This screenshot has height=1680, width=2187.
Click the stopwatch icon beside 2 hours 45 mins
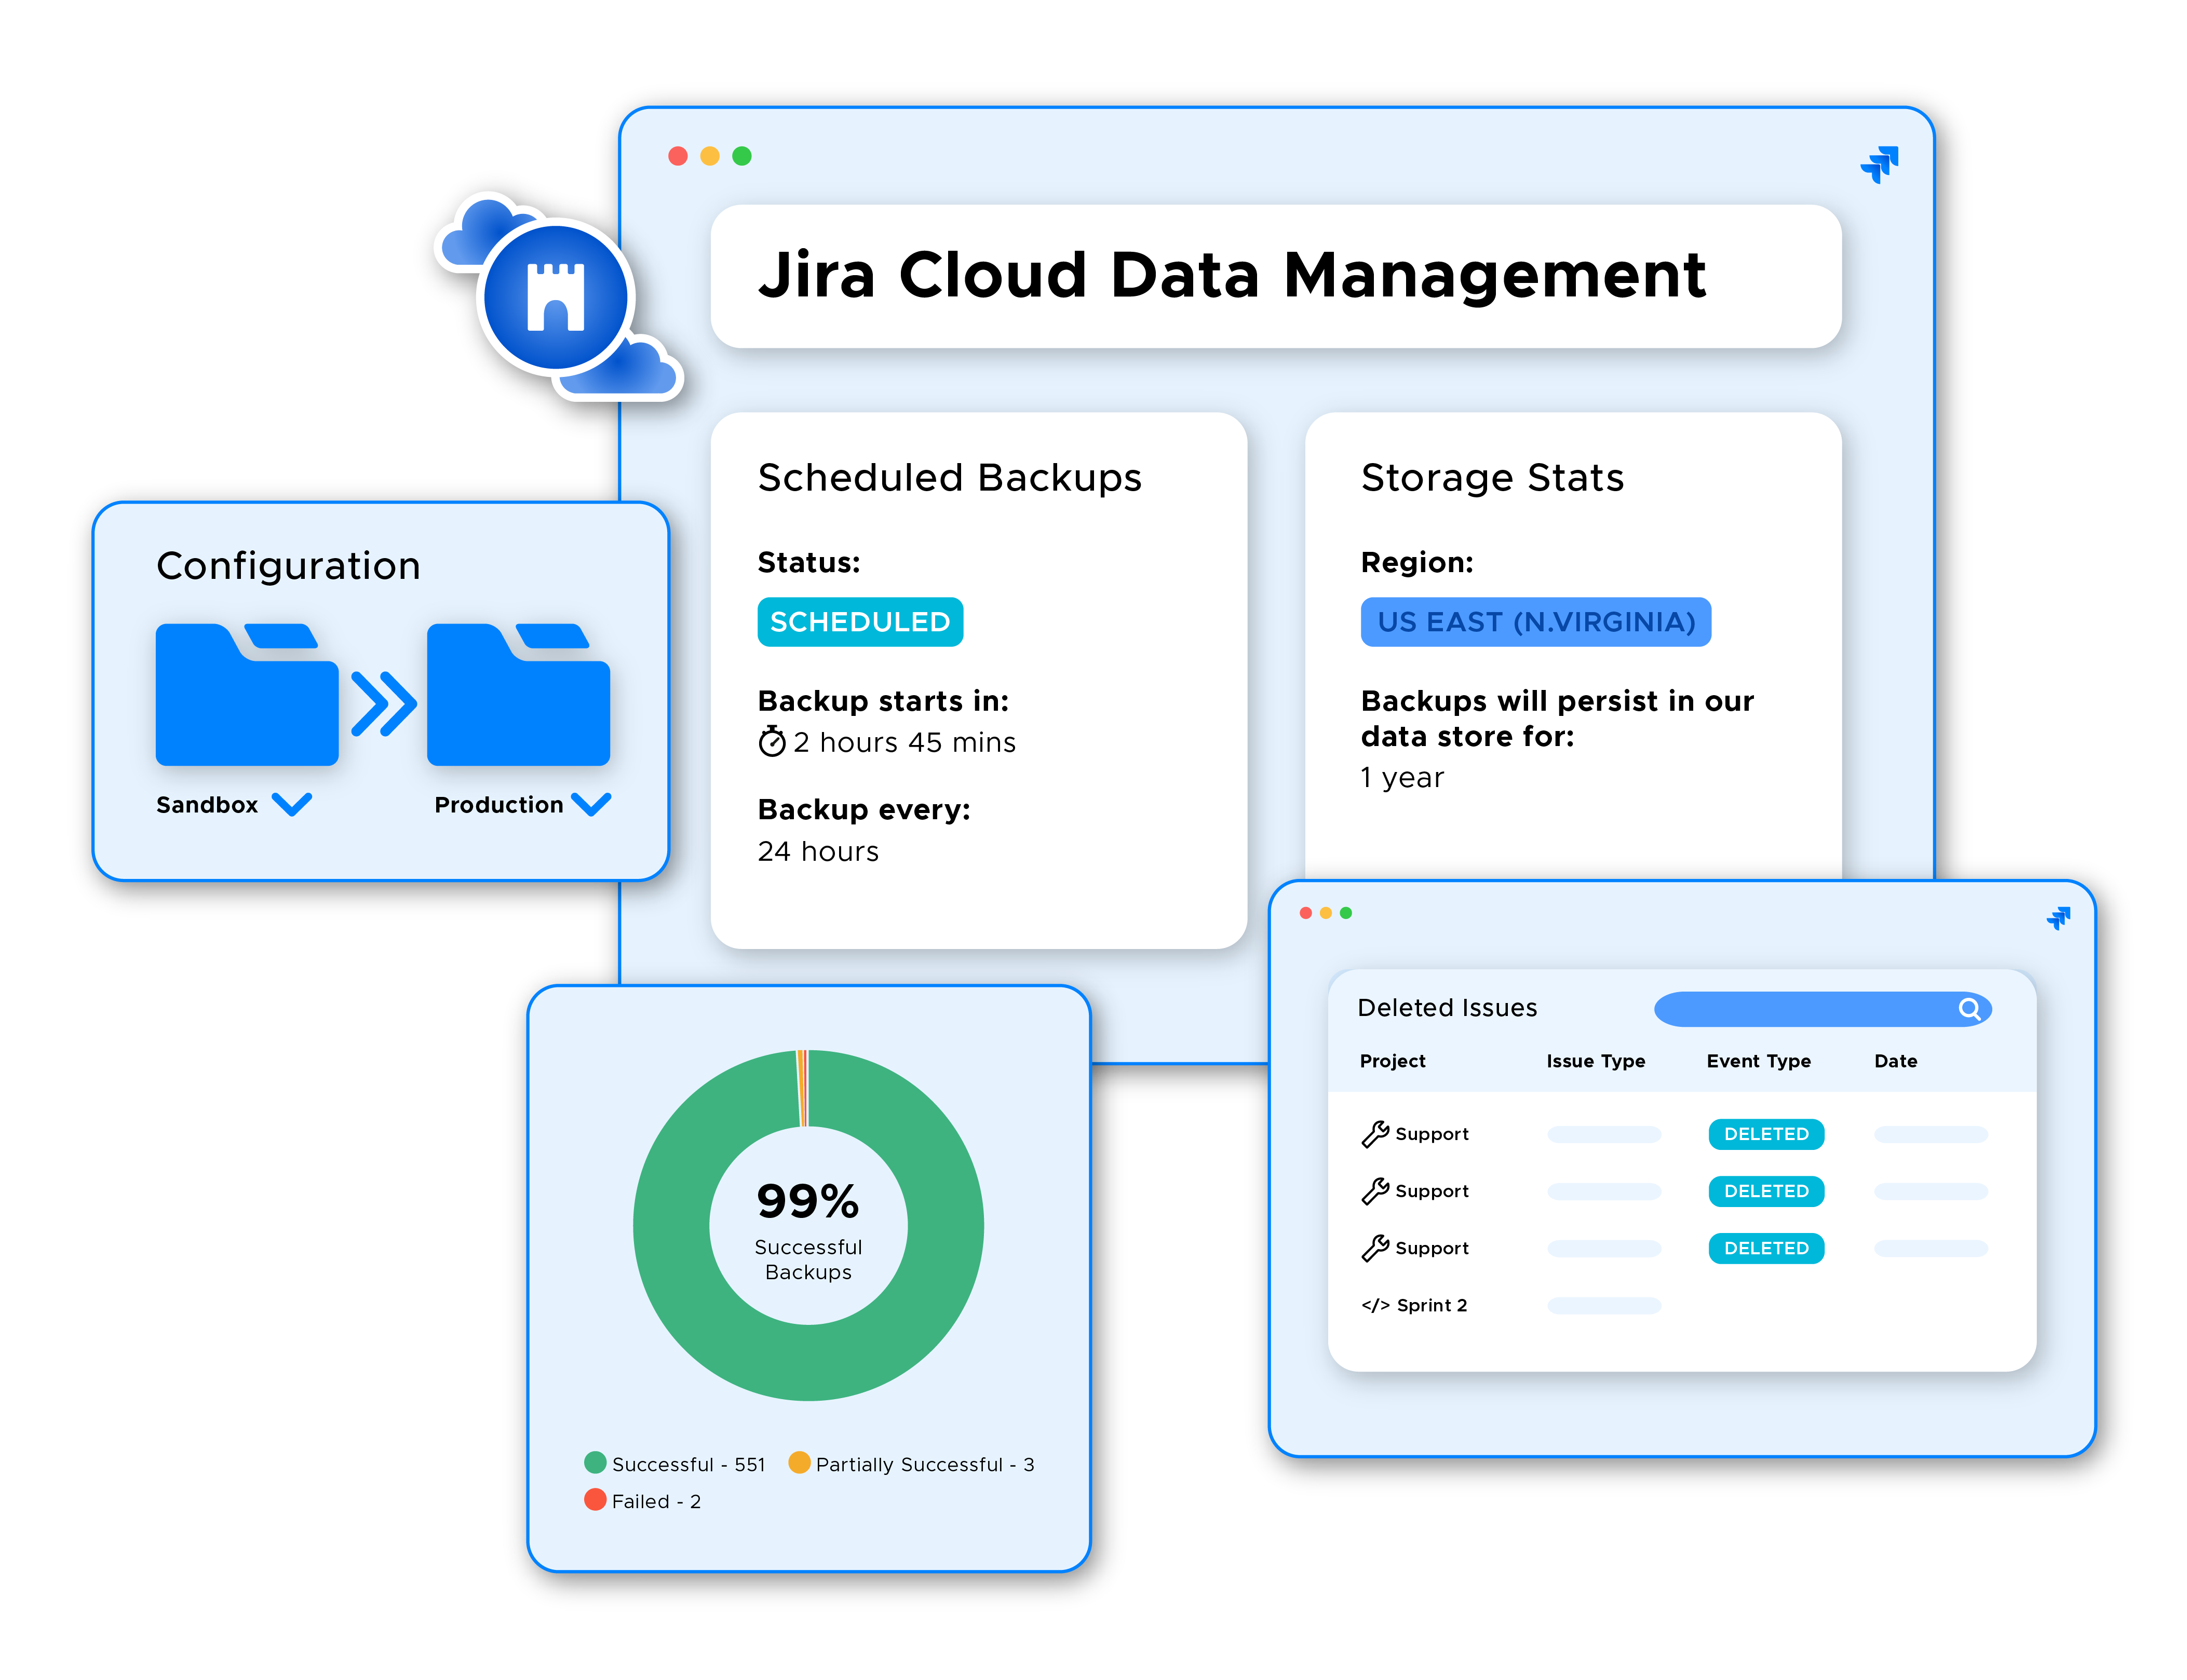(x=771, y=742)
